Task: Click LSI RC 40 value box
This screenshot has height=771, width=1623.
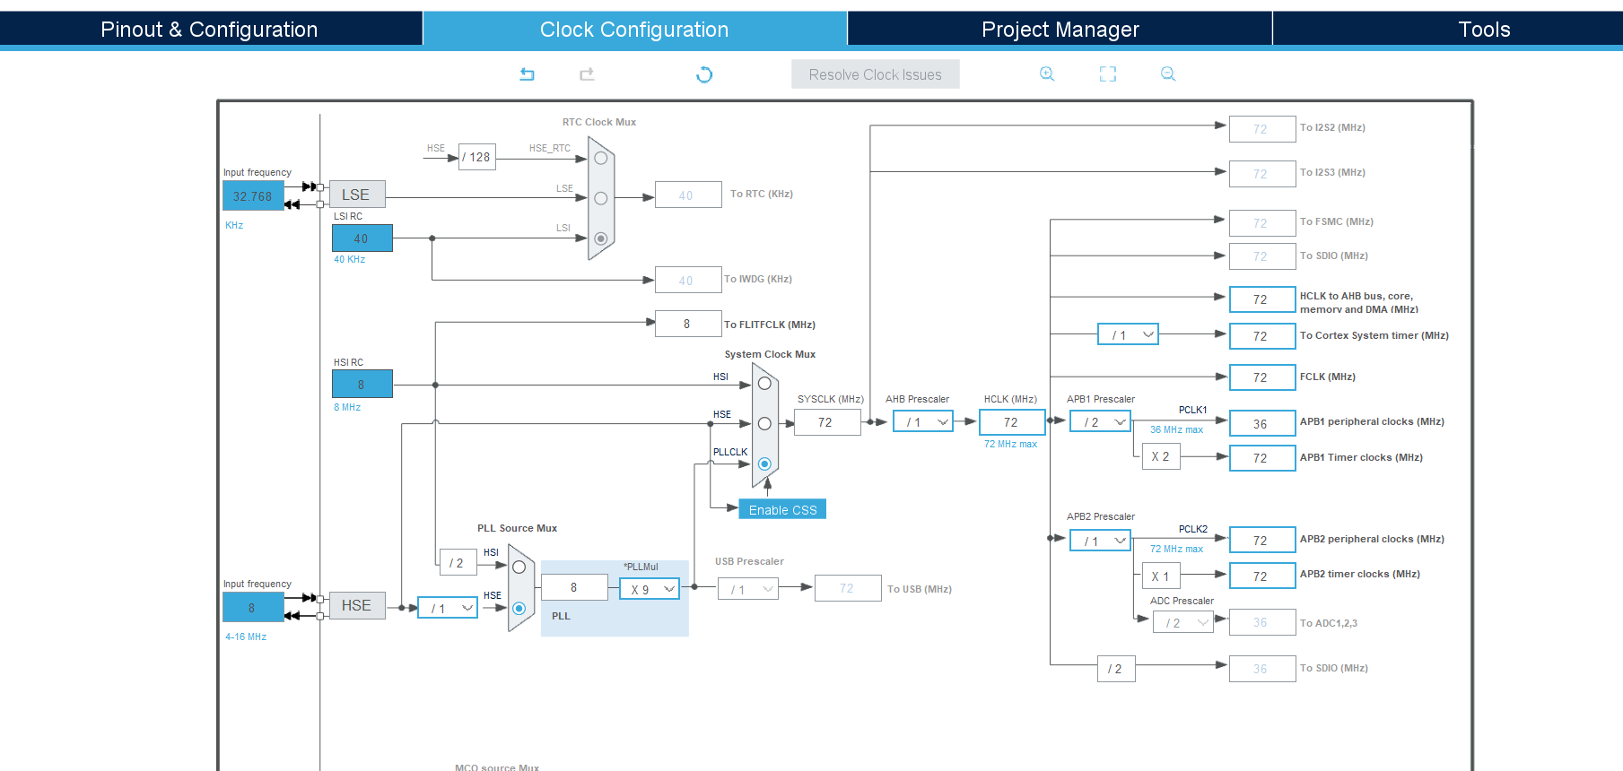Action: [x=362, y=238]
